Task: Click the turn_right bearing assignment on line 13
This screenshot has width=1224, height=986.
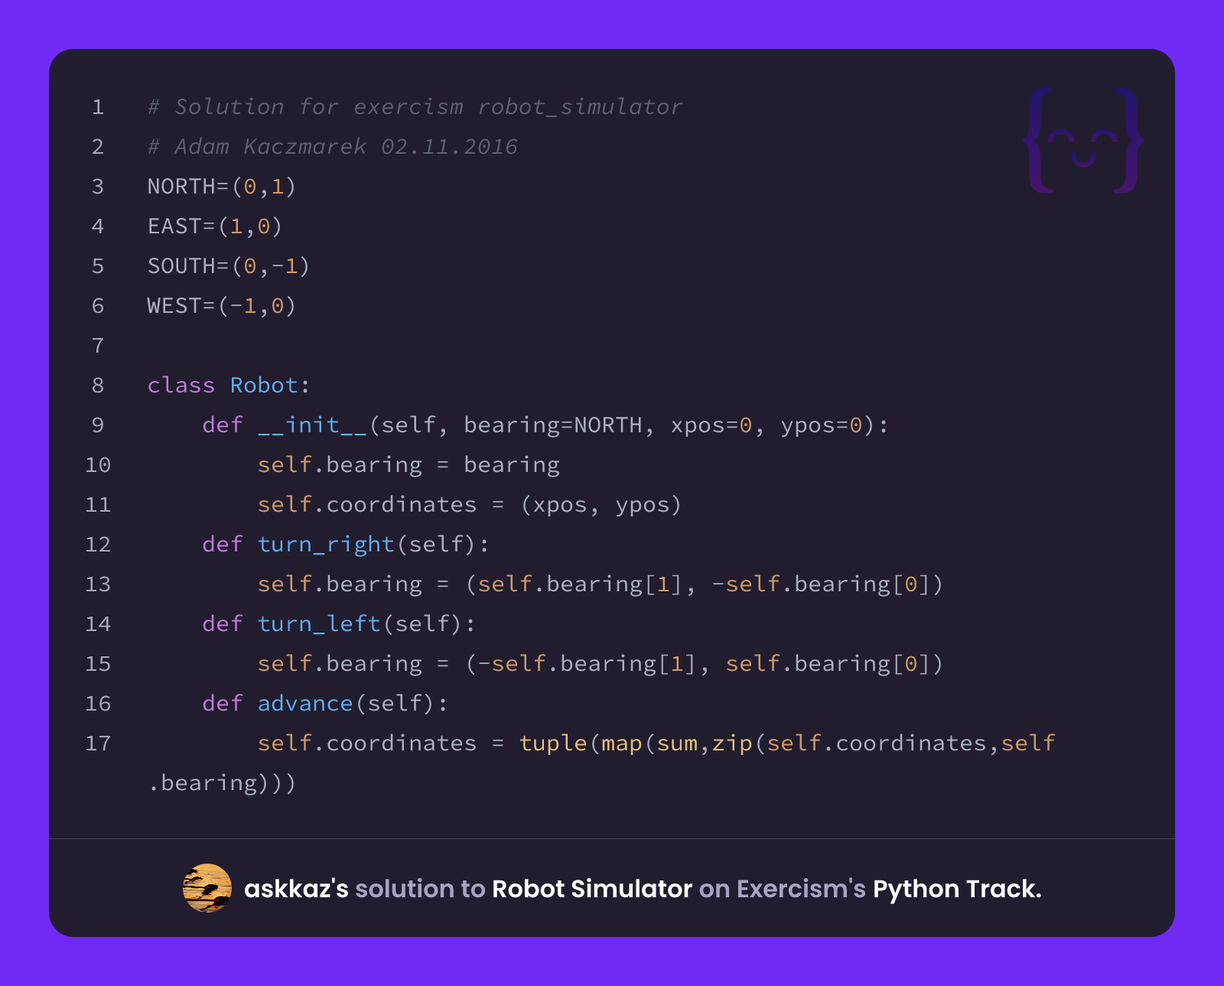Action: [x=601, y=584]
